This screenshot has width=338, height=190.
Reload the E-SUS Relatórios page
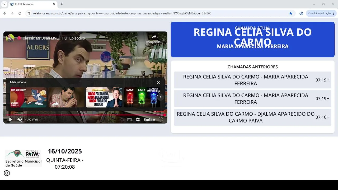[x=20, y=13]
